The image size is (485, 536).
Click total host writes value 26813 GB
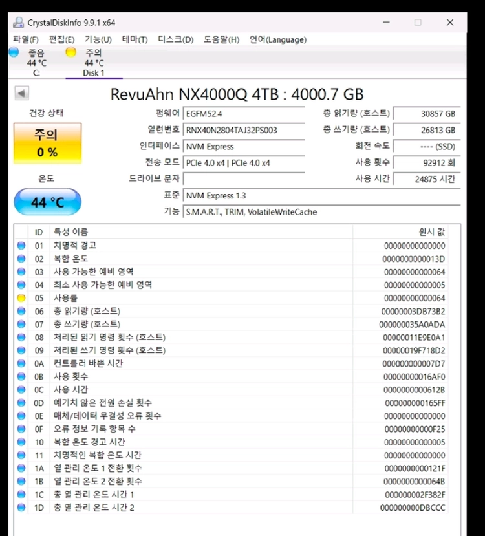coord(427,130)
